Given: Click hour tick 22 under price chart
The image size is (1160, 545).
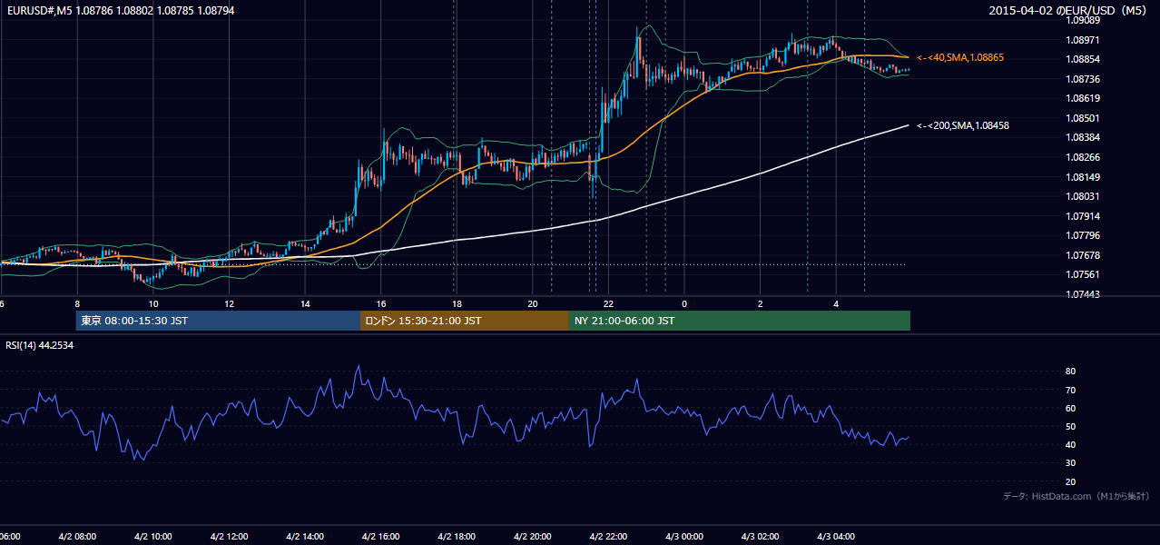Looking at the screenshot, I should pos(608,303).
